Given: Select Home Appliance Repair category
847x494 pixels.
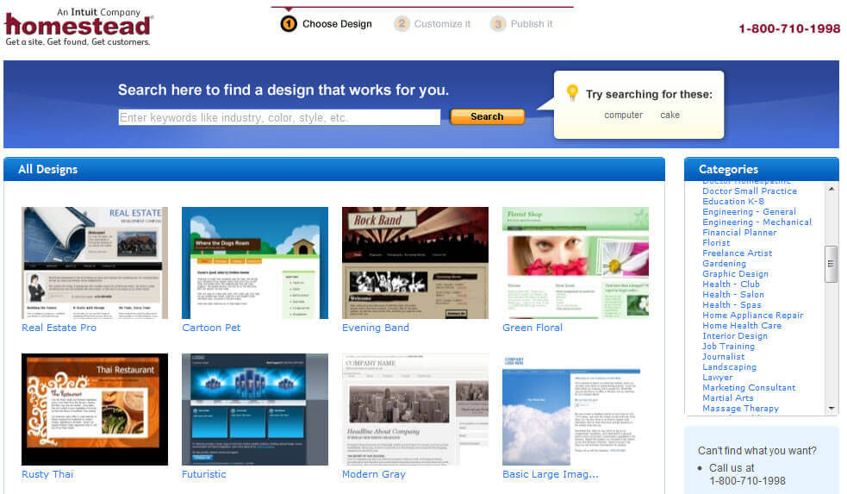Looking at the screenshot, I should (x=752, y=315).
